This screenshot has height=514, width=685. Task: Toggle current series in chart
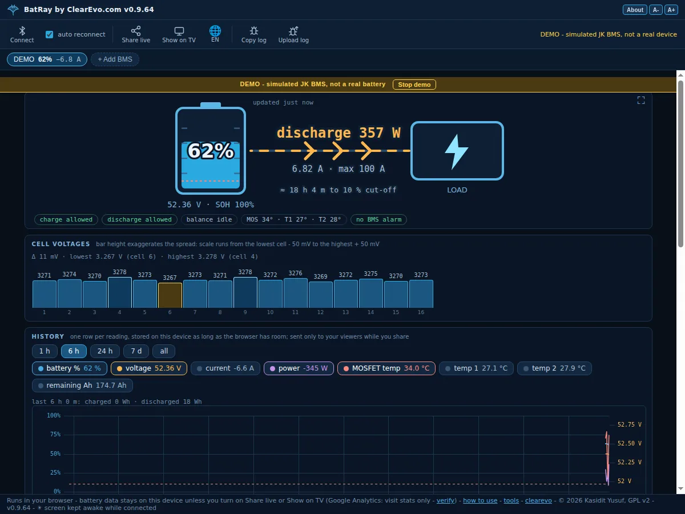225,368
